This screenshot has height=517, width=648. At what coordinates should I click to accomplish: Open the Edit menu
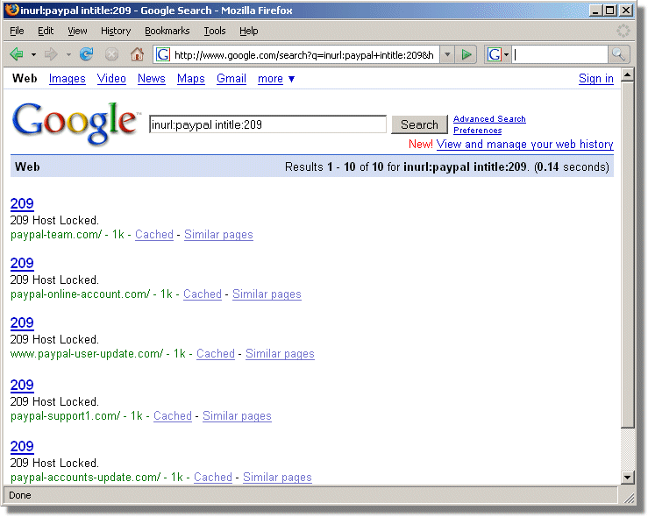tap(46, 31)
